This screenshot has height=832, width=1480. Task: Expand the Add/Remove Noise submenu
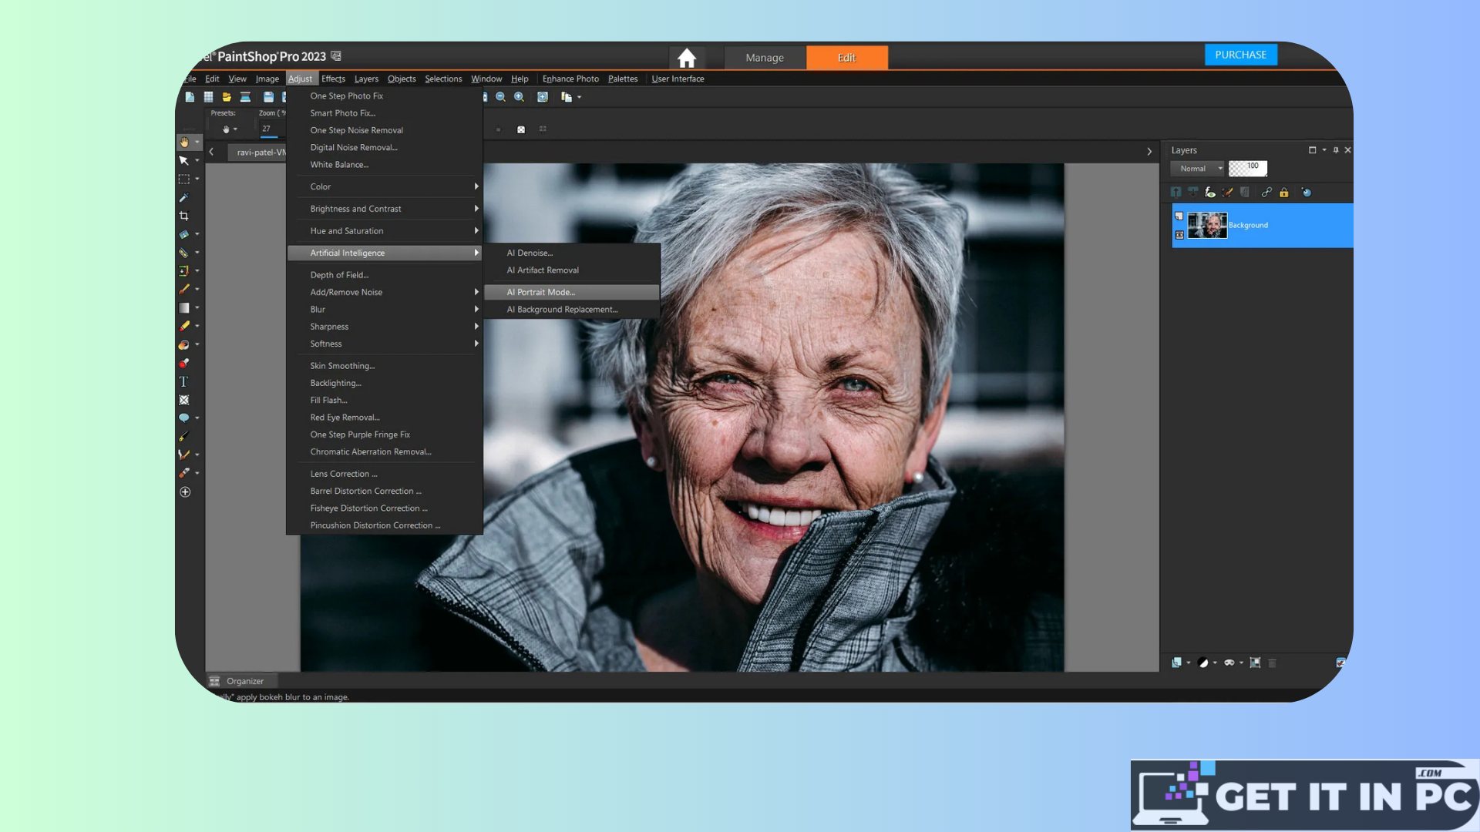tap(385, 293)
